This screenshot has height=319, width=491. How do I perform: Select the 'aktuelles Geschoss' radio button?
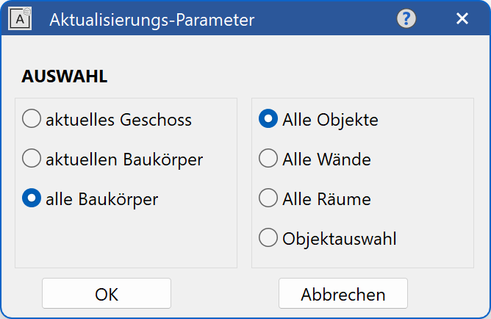(x=32, y=119)
